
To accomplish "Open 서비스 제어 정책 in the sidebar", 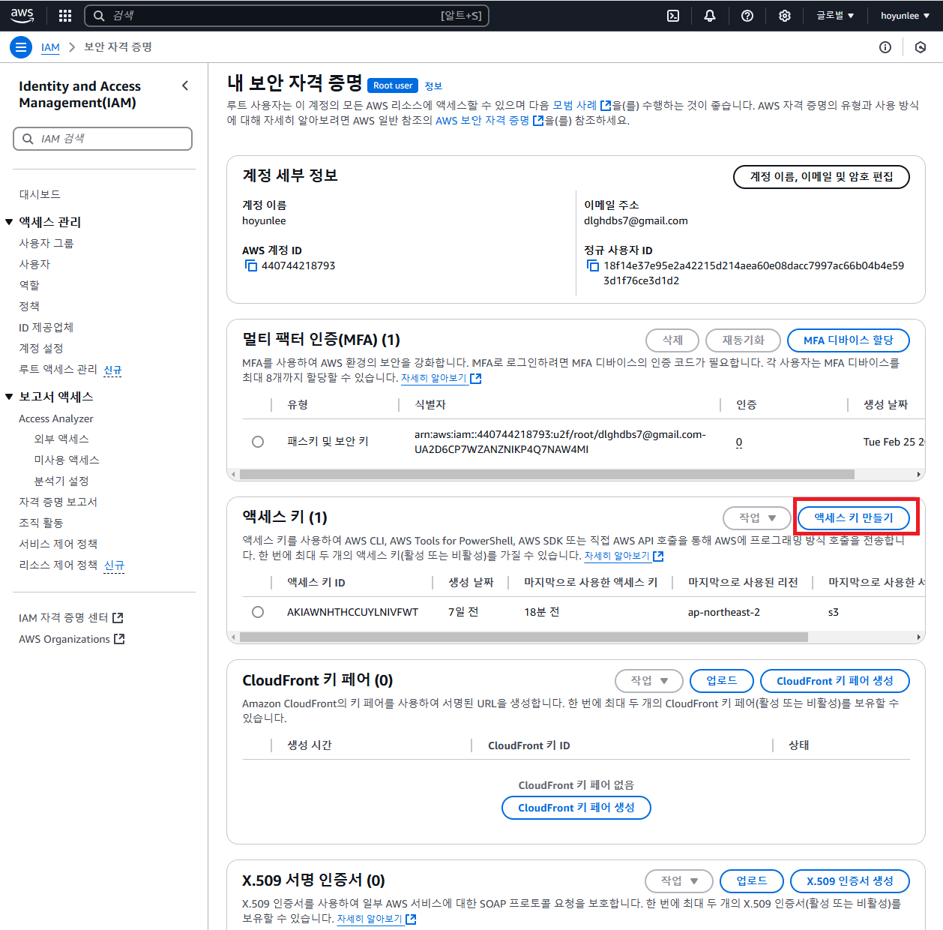I will (58, 544).
